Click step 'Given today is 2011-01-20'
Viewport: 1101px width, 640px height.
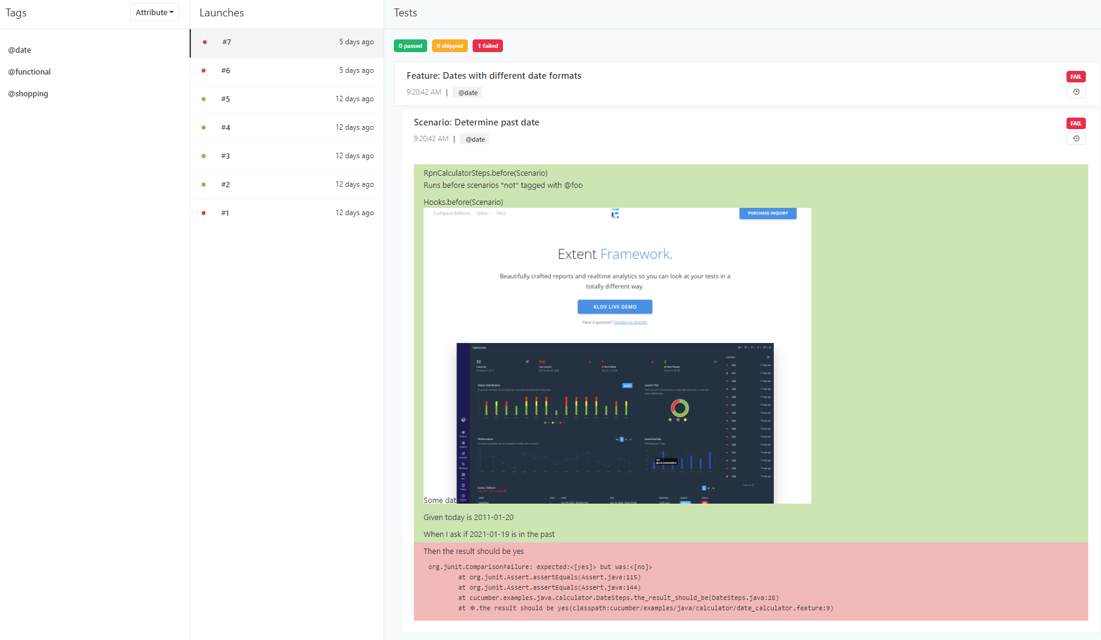click(468, 518)
